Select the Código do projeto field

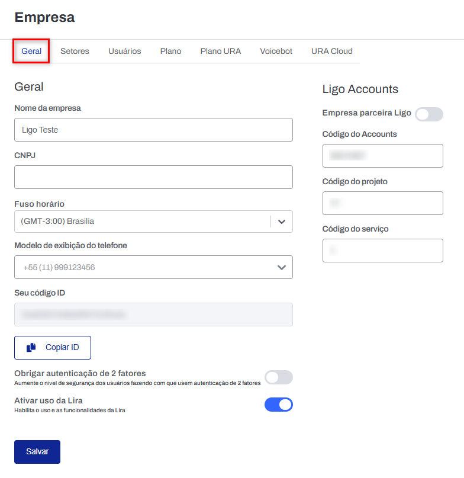[382, 203]
